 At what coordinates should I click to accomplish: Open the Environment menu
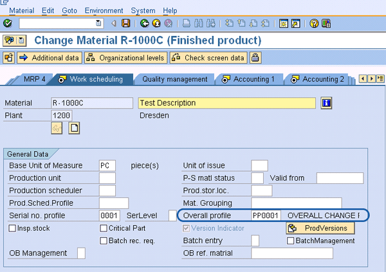pos(103,11)
